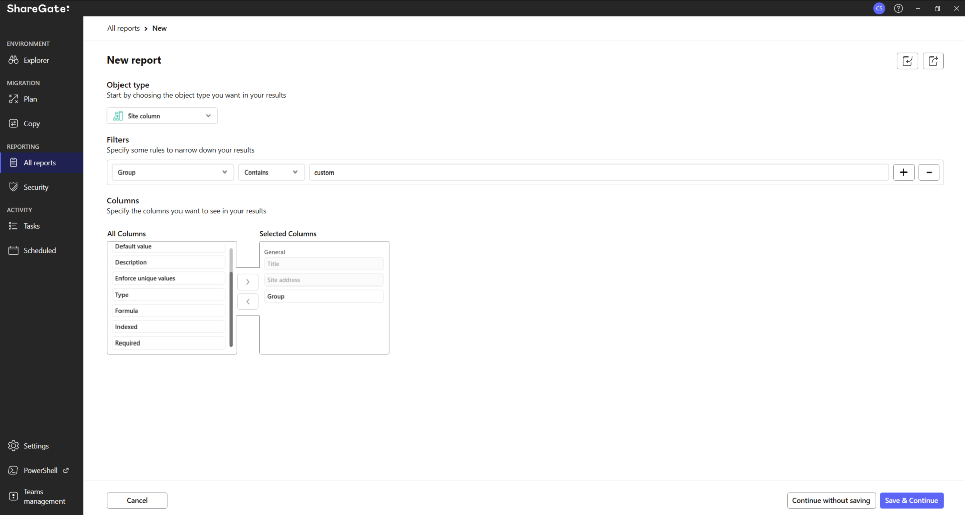Move column to Selected Columns arrow
This screenshot has width=965, height=515.
click(x=248, y=282)
